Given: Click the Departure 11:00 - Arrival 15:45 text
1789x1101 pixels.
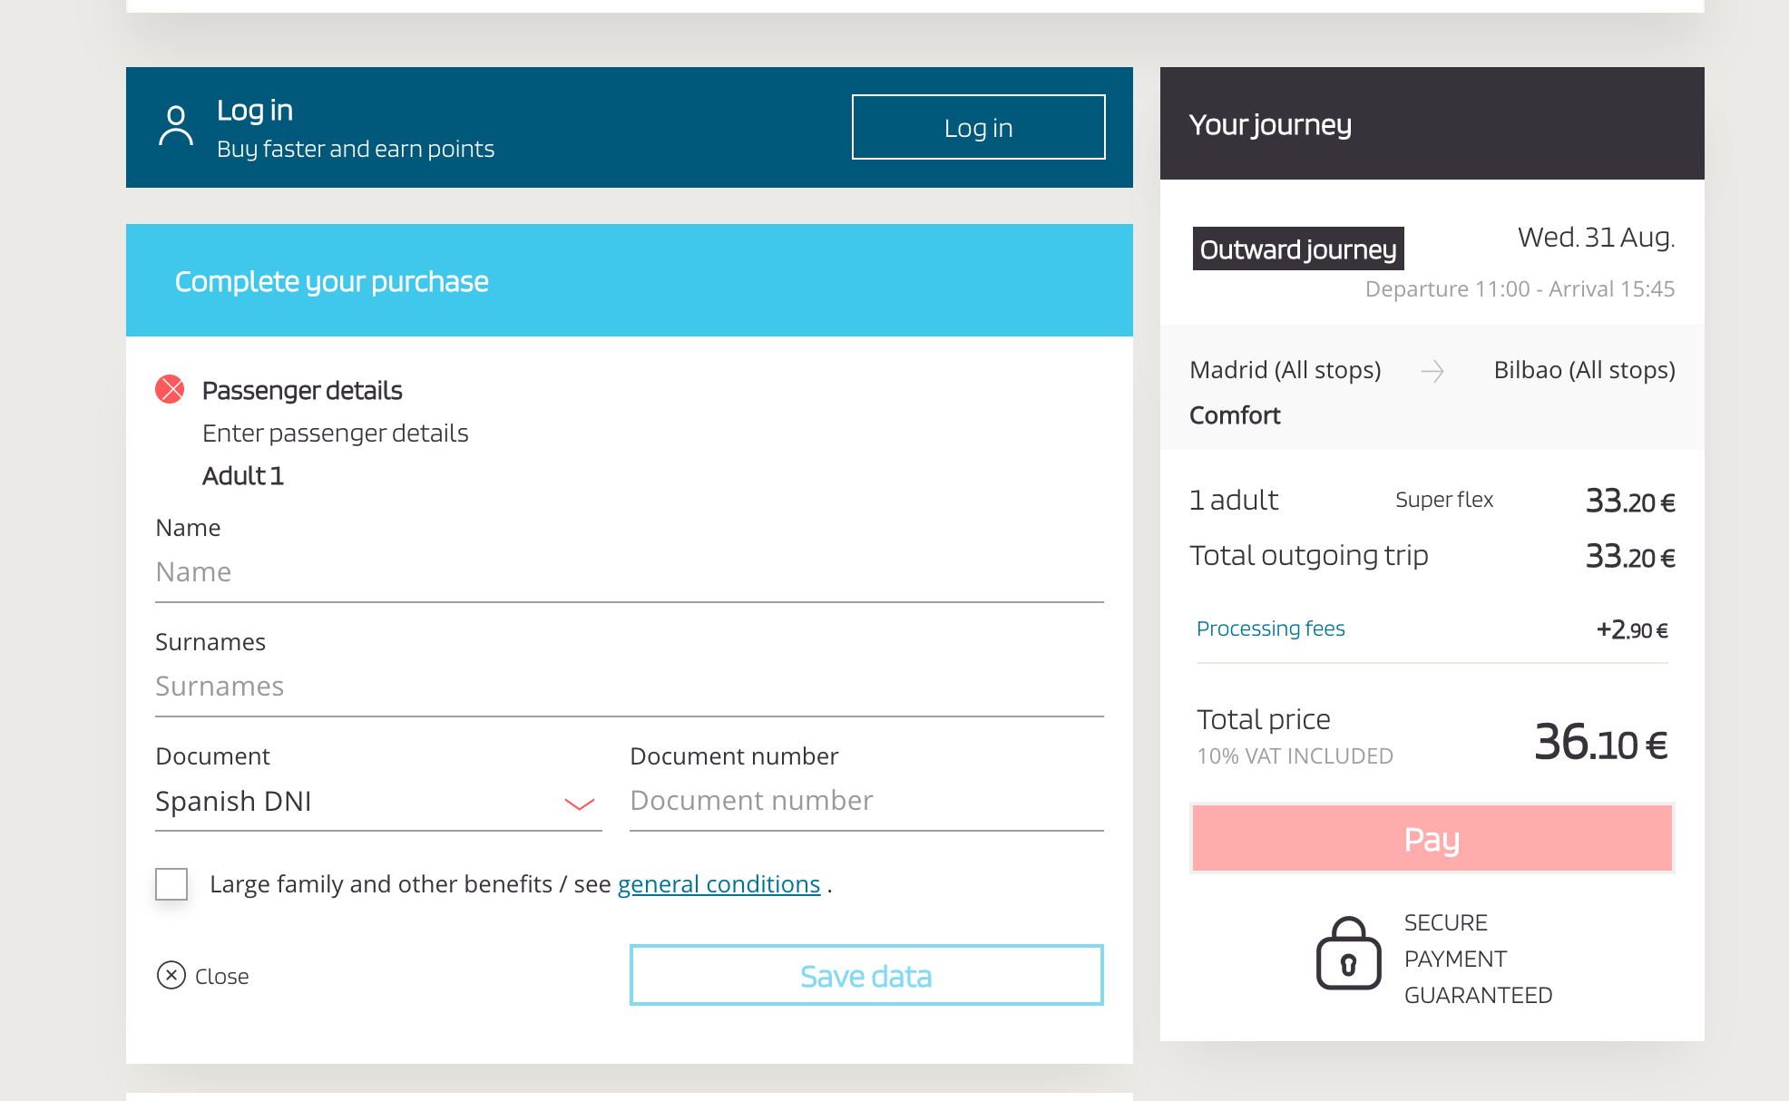Looking at the screenshot, I should (x=1520, y=289).
